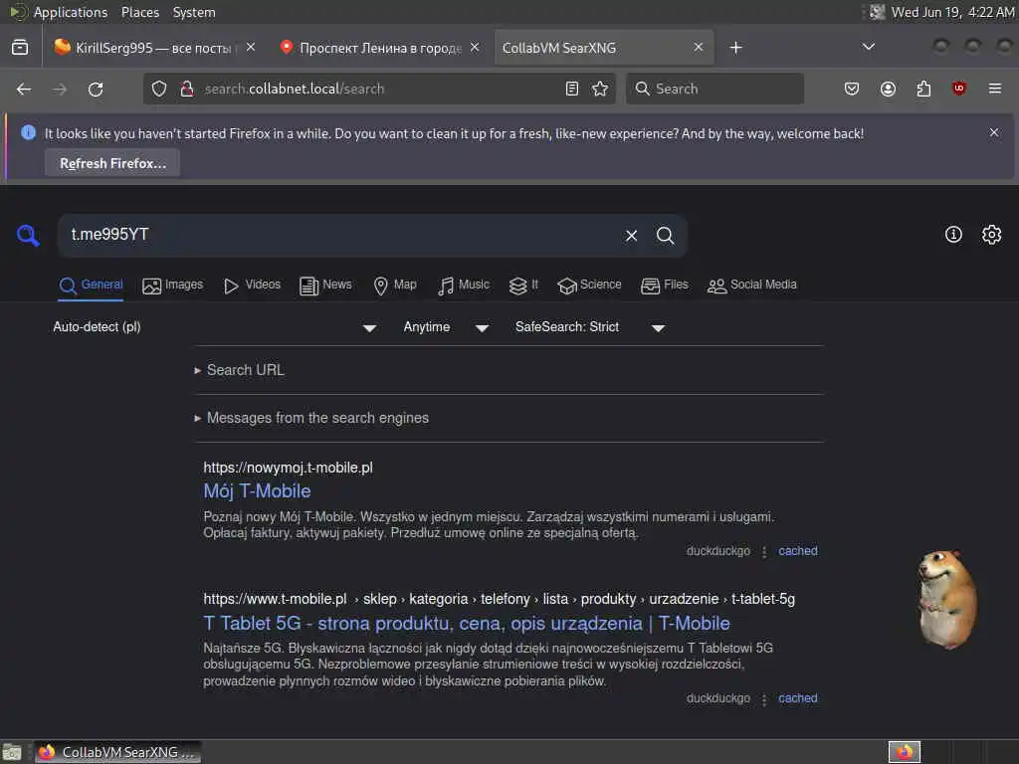Open SearXNG preferences gear icon
This screenshot has height=764, width=1019.
[x=991, y=235]
